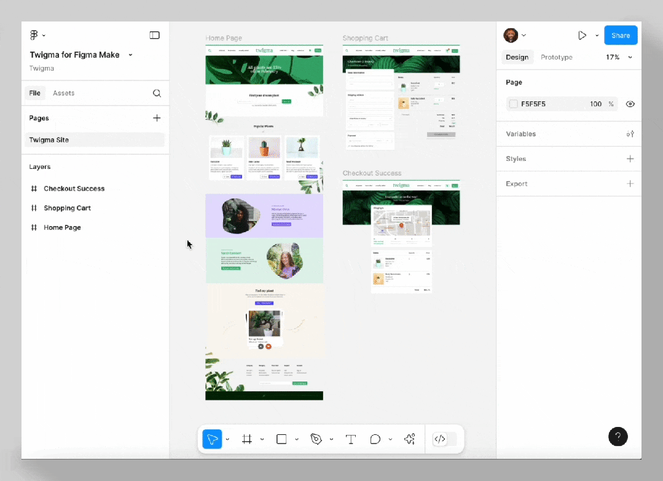Switch to the Assets tab
The width and height of the screenshot is (663, 481).
pos(63,93)
